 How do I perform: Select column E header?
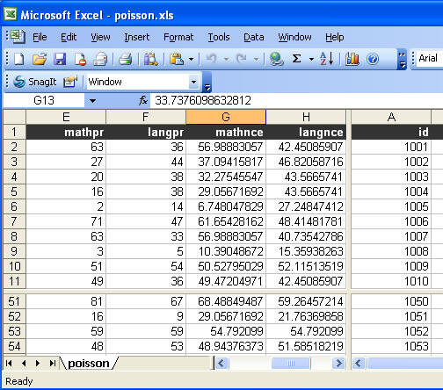click(x=66, y=117)
